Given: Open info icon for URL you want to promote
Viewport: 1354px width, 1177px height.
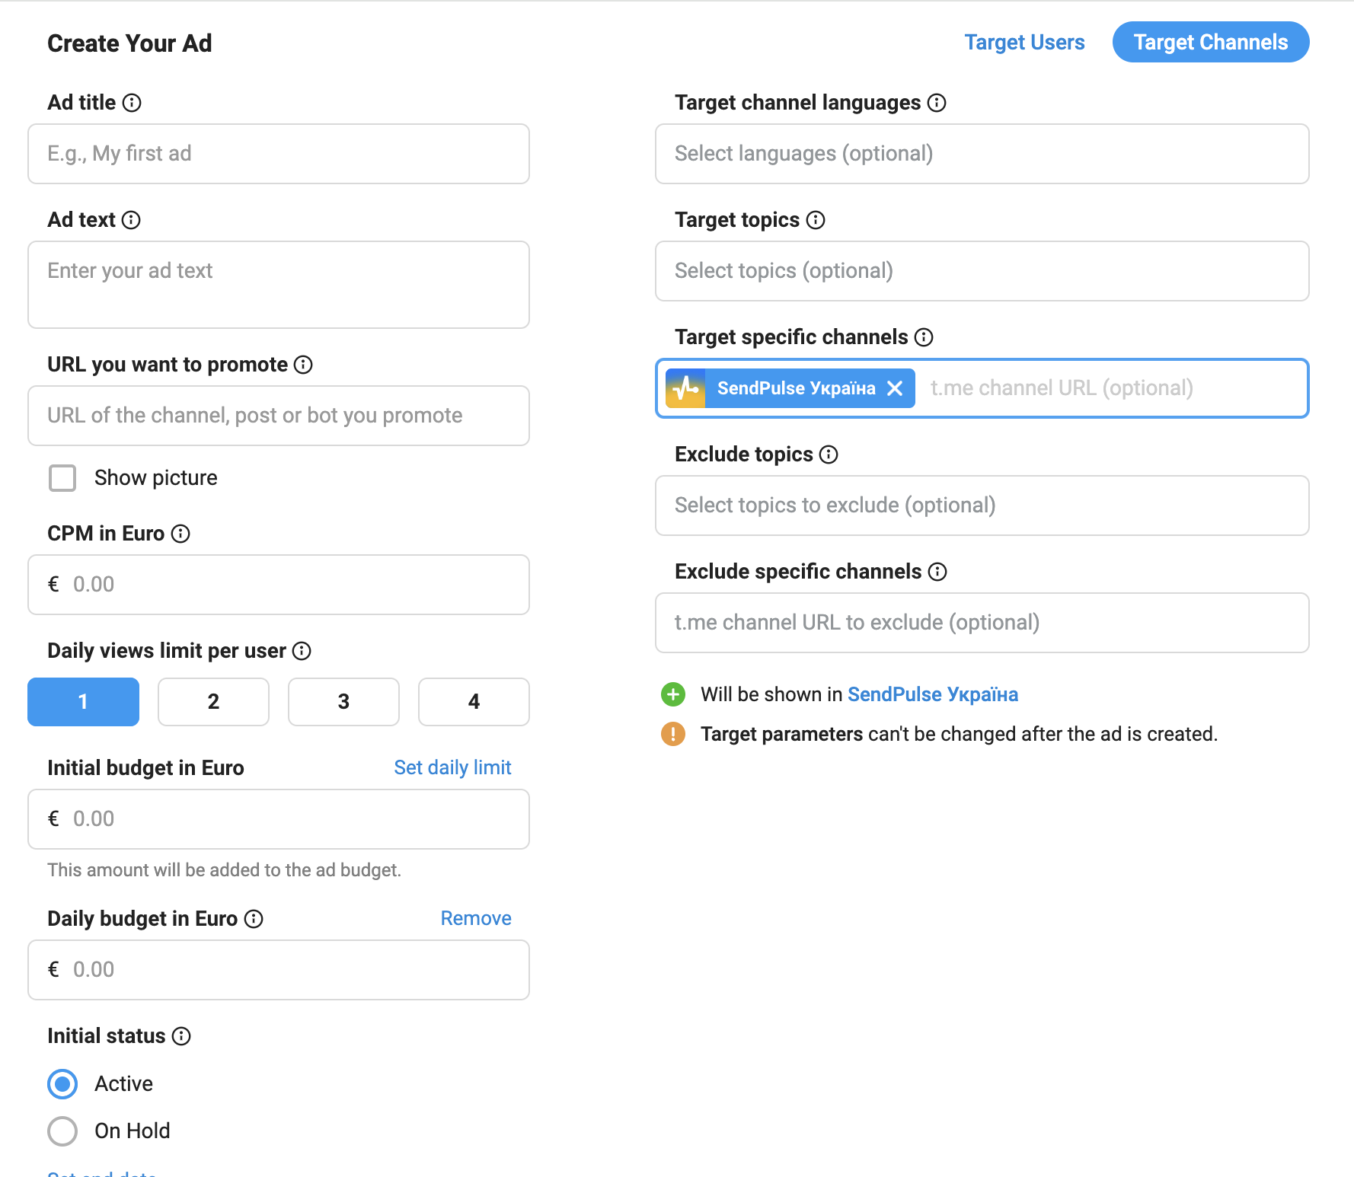Looking at the screenshot, I should [303, 365].
